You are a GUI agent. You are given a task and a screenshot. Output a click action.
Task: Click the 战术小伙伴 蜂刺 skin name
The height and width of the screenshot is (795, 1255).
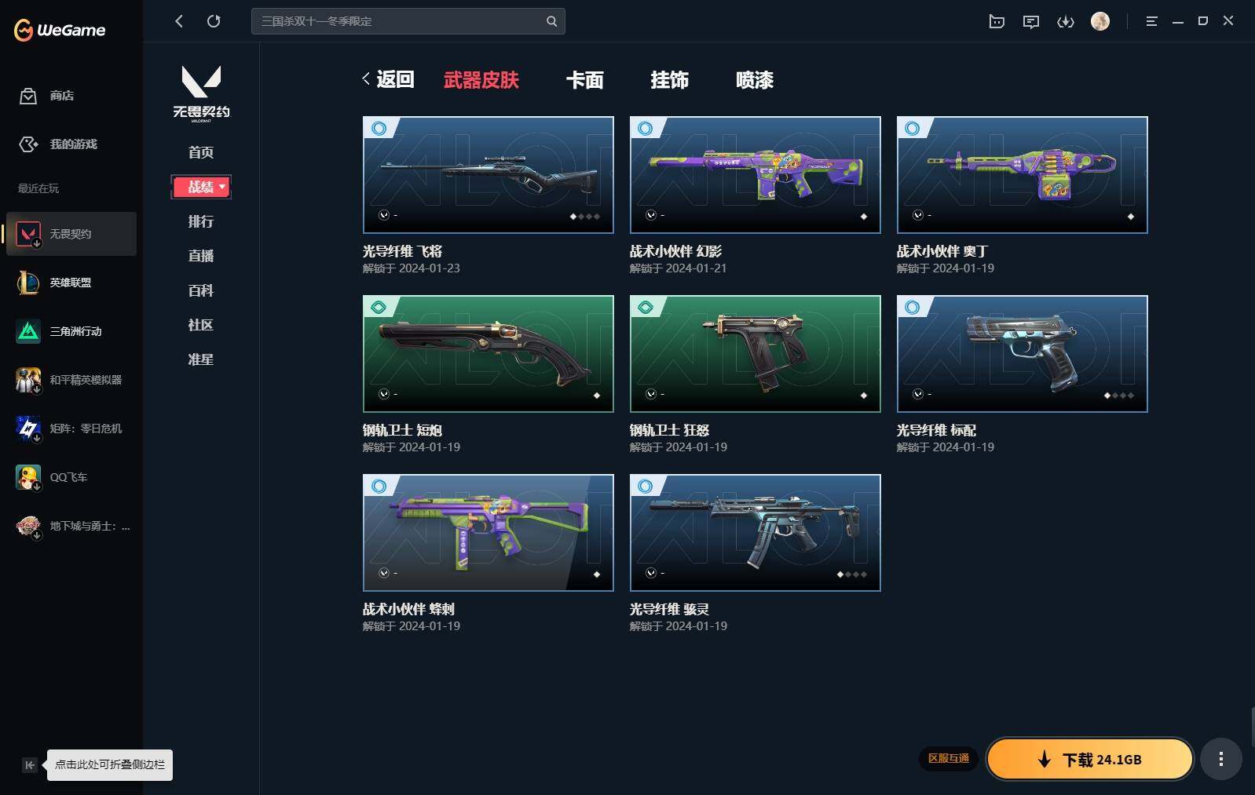(408, 609)
